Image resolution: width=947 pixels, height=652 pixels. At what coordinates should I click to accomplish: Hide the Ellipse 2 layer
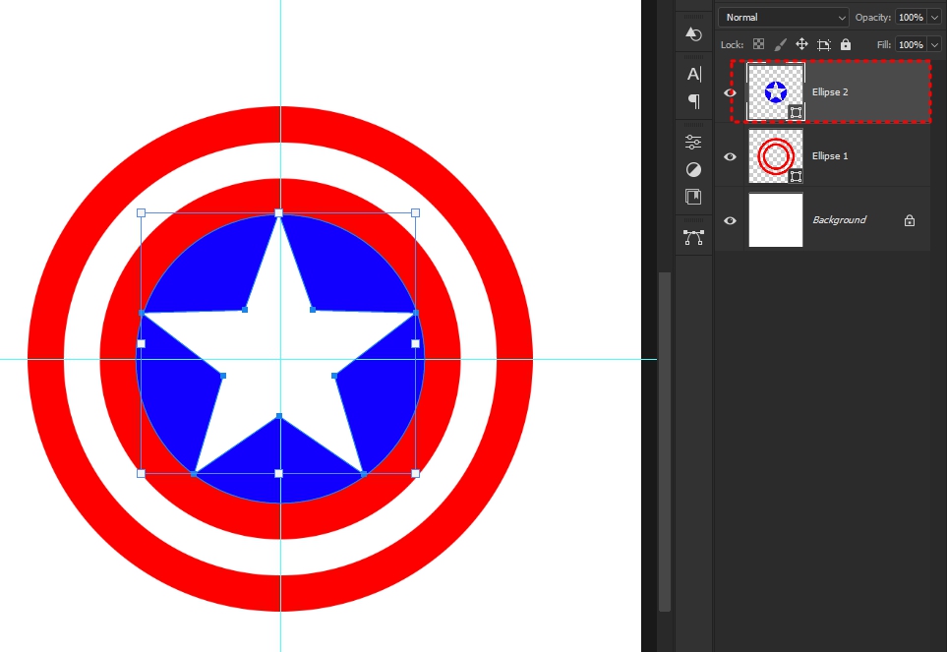[730, 92]
